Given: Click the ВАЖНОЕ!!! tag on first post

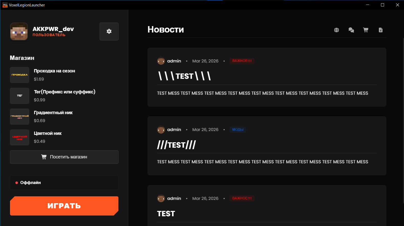Looking at the screenshot, I should 242,61.
